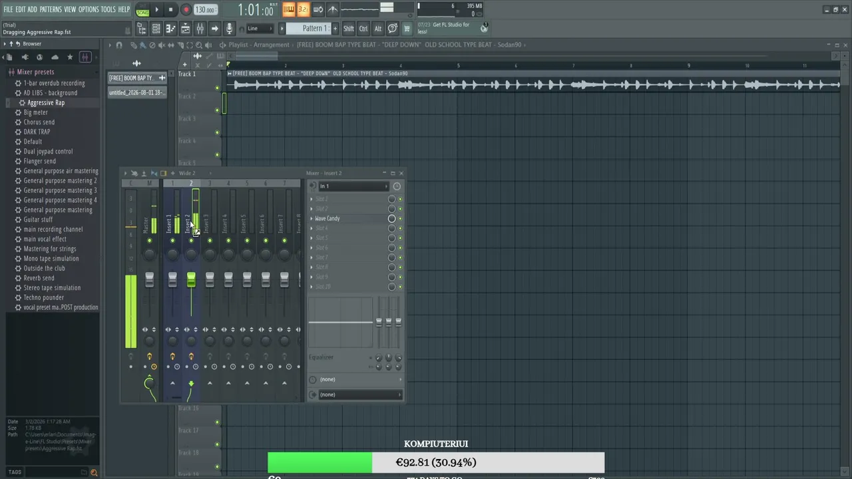Open the browser files tab icon
This screenshot has width=852, height=479.
tap(9, 57)
